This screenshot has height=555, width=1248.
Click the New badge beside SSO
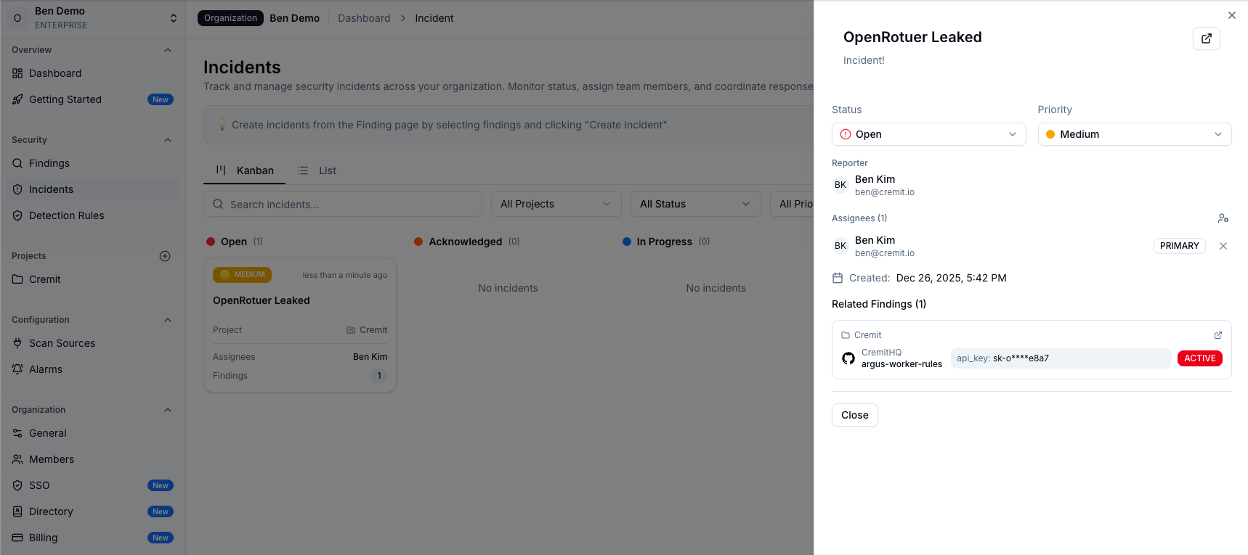(161, 485)
